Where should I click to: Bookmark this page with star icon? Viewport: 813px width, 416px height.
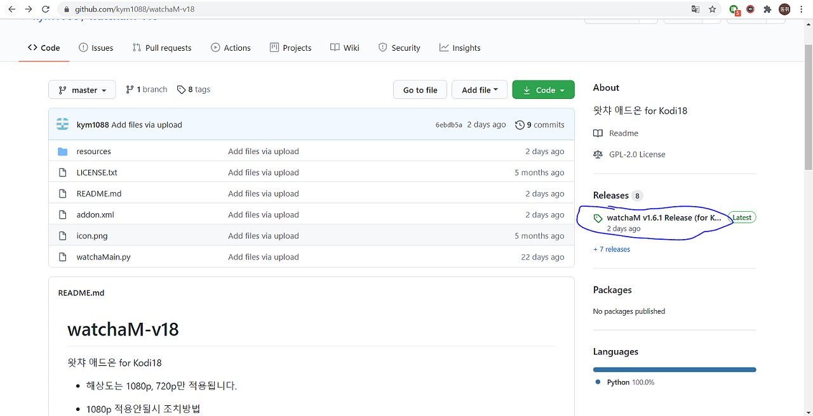pyautogui.click(x=713, y=10)
